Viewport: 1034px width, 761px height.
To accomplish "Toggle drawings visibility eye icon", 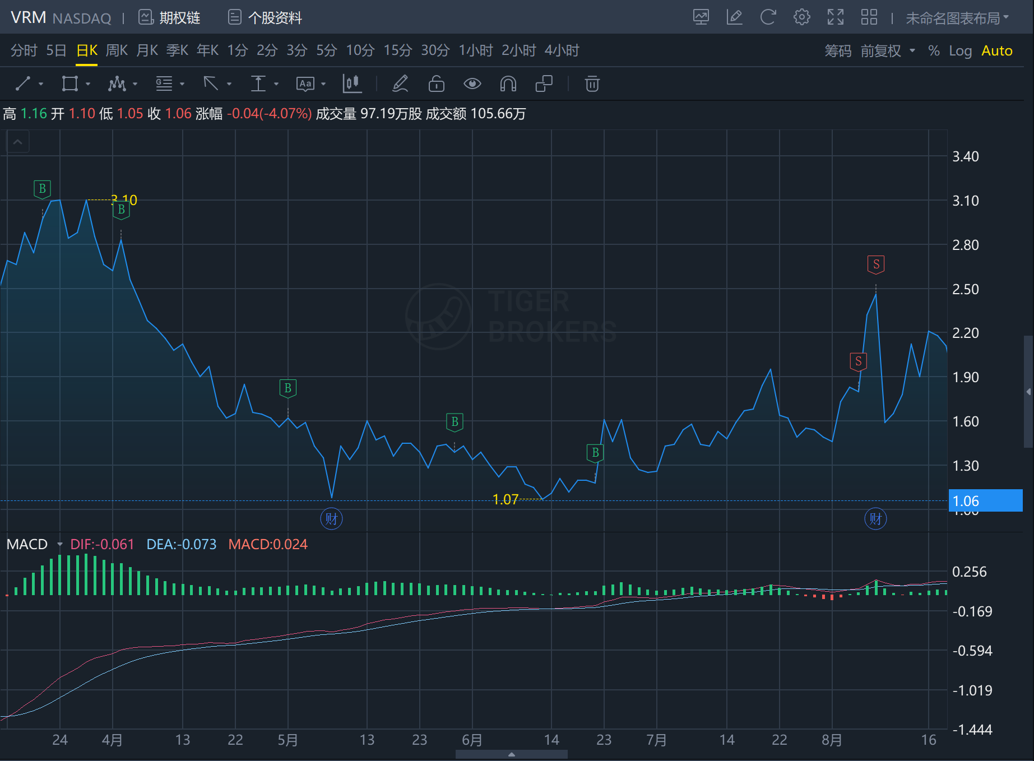I will 472,84.
